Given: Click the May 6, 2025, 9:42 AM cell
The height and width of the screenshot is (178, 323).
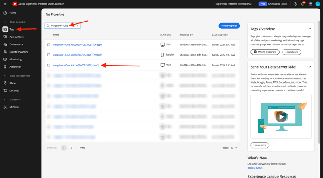Looking at the screenshot, I should (223, 65).
